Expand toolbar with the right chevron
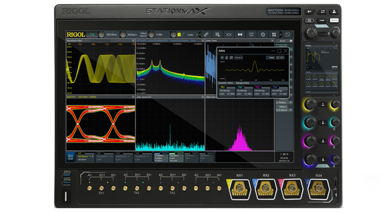The image size is (392, 213). [x=280, y=34]
